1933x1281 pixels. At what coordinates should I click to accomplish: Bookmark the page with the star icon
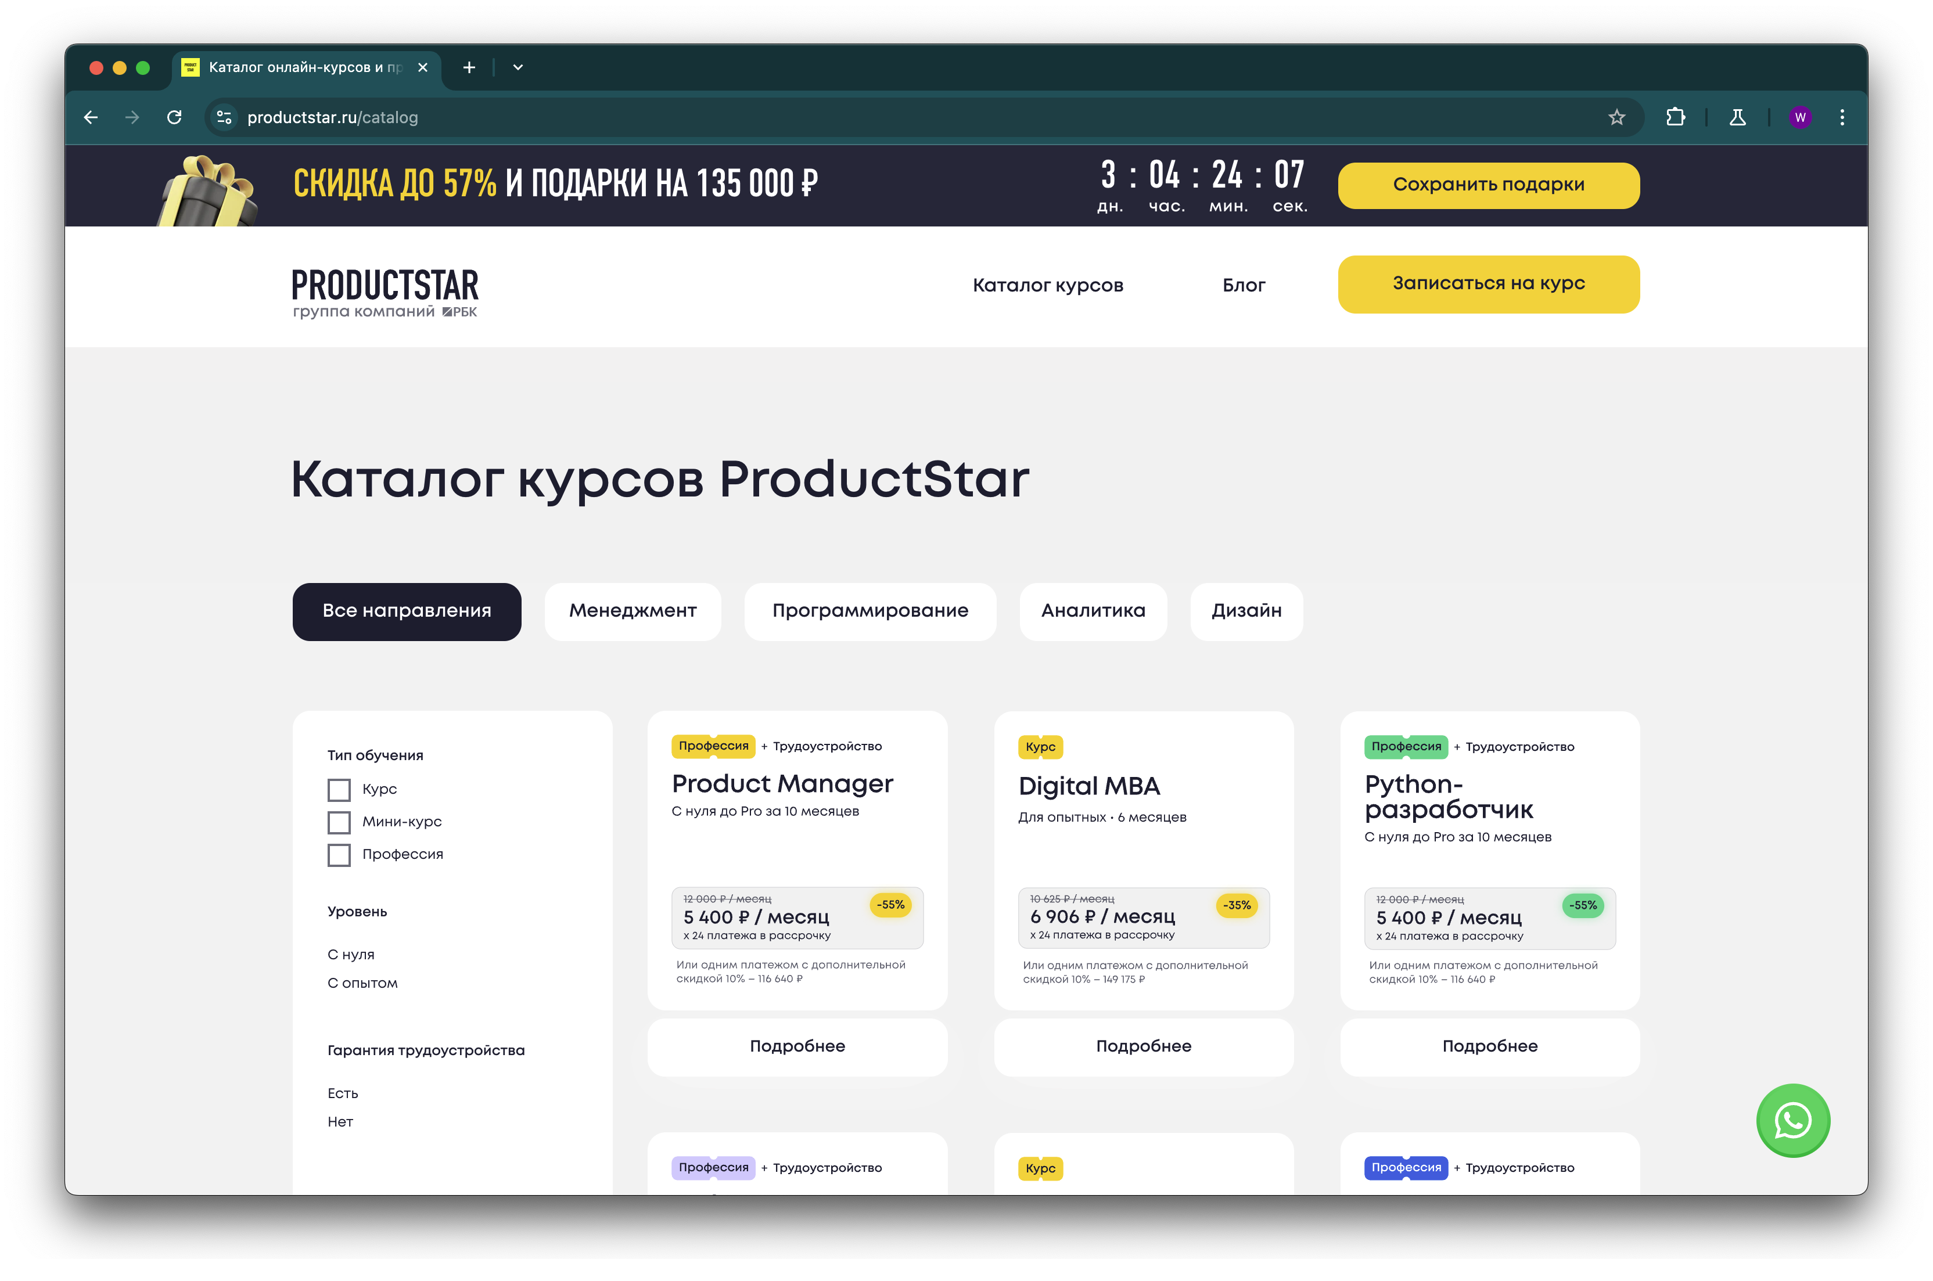[x=1616, y=117]
